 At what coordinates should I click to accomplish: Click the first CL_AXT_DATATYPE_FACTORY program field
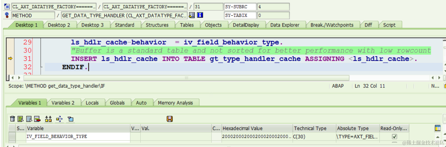[x=54, y=7]
